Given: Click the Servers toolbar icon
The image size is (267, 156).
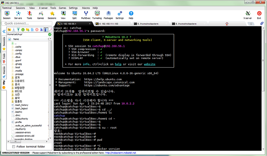Looking at the screenshot, I should (18, 15).
